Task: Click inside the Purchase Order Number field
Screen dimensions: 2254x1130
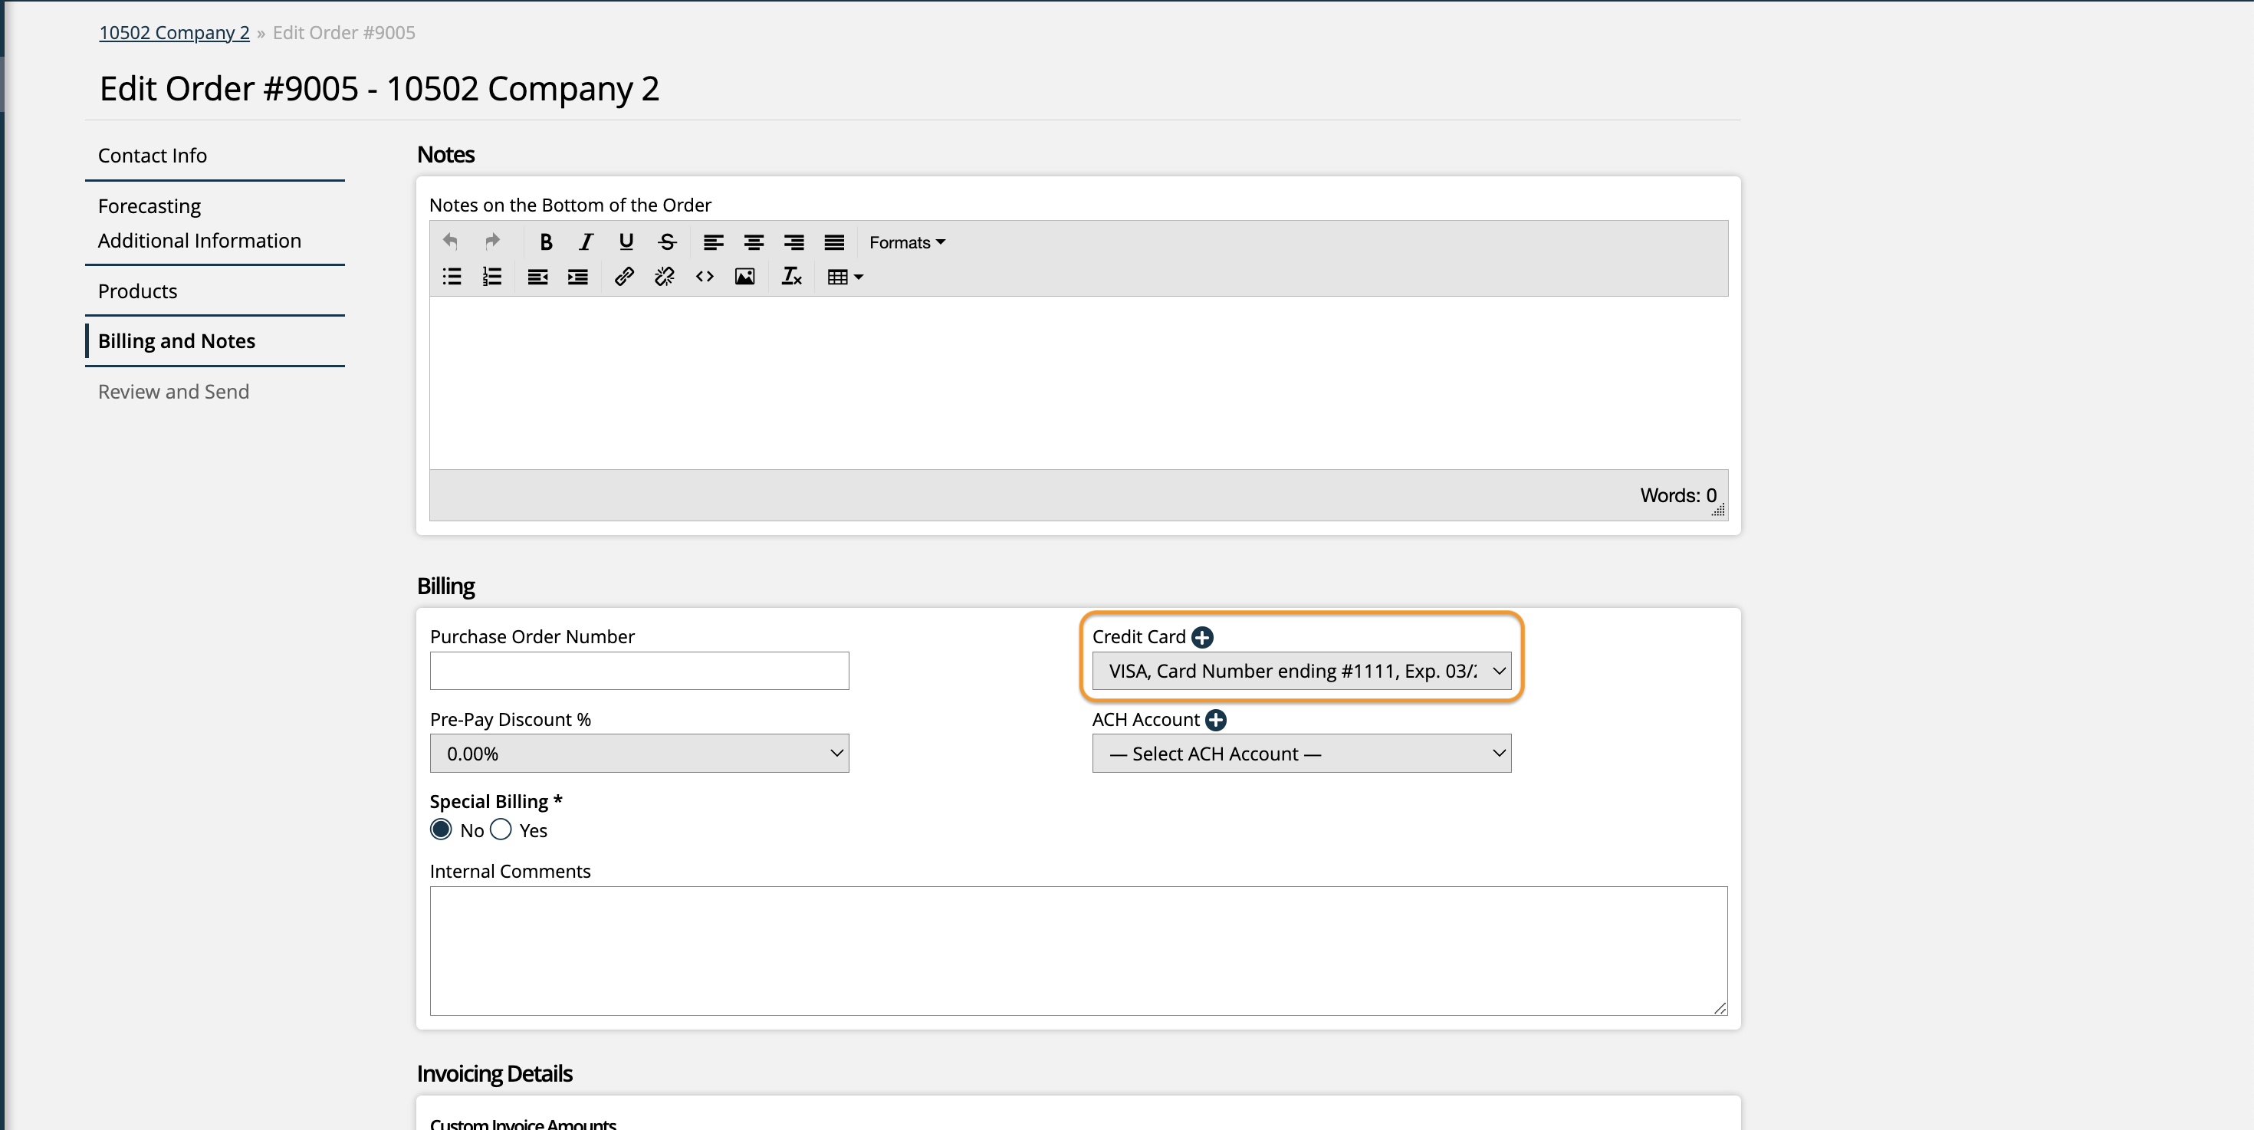Action: click(x=638, y=670)
